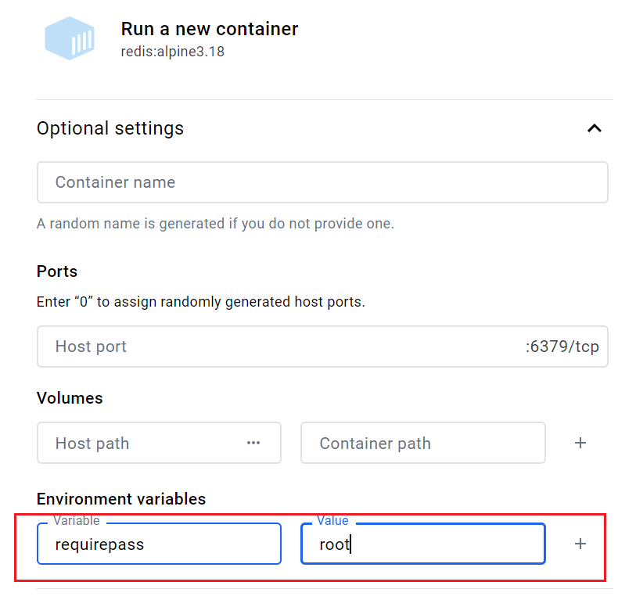Collapse Optional settings with chevron arrow
This screenshot has height=607, width=636.
point(595,128)
